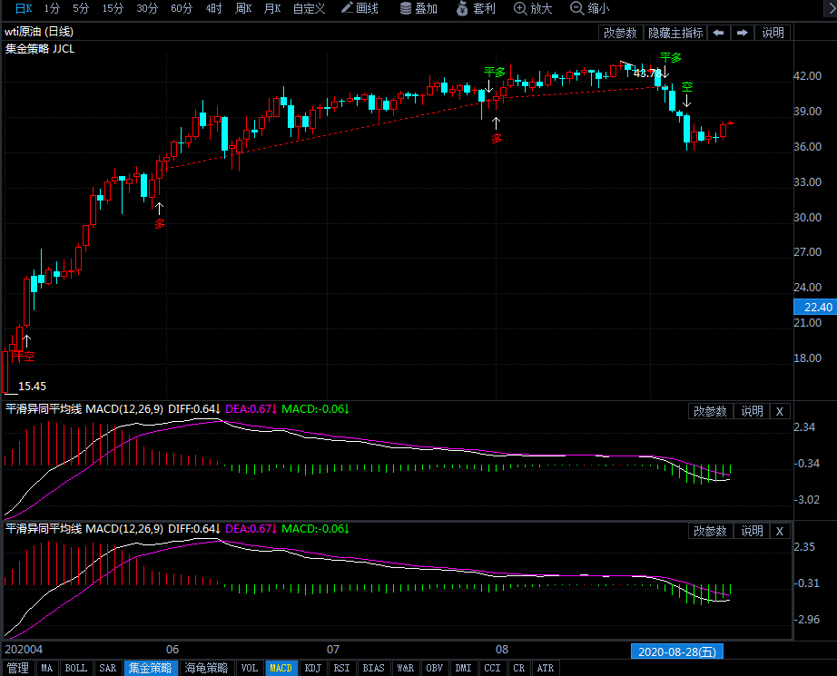
Task: Open 自定义 custom period option
Action: pyautogui.click(x=309, y=8)
